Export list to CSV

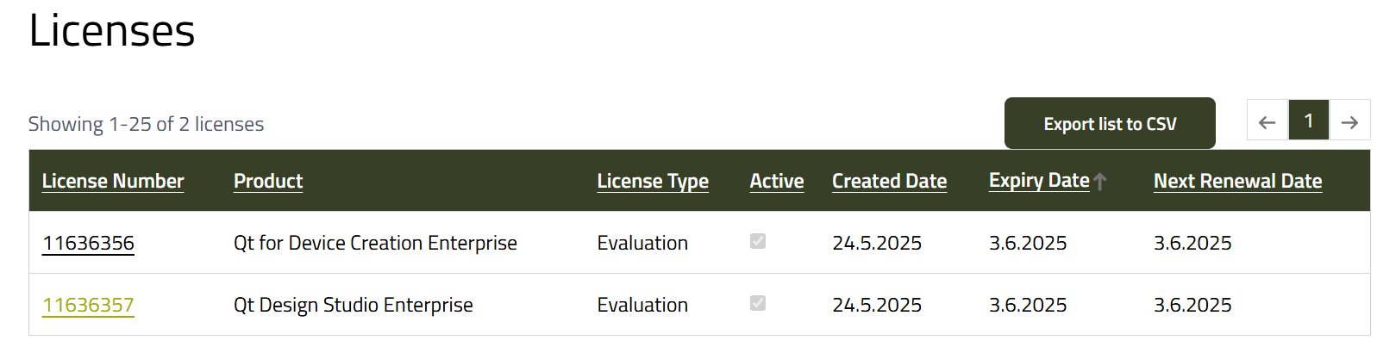click(x=1110, y=123)
